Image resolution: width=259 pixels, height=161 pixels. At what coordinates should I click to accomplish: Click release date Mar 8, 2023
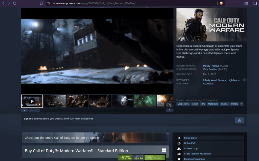click(x=209, y=74)
